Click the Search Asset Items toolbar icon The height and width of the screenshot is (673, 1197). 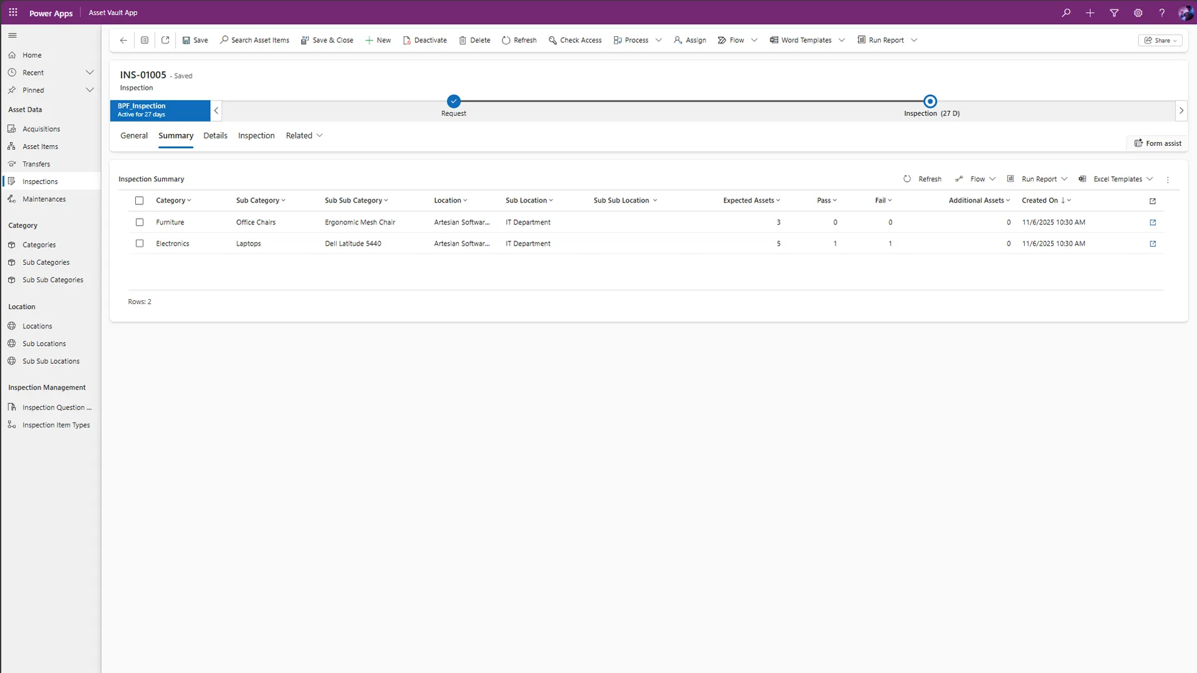[224, 40]
